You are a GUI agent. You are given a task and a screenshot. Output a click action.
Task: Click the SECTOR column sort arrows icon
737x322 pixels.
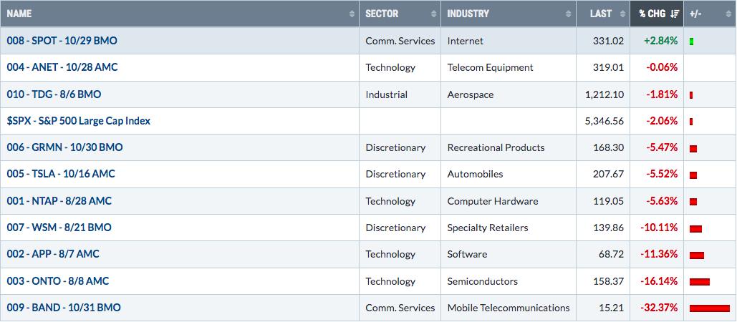[x=434, y=14]
